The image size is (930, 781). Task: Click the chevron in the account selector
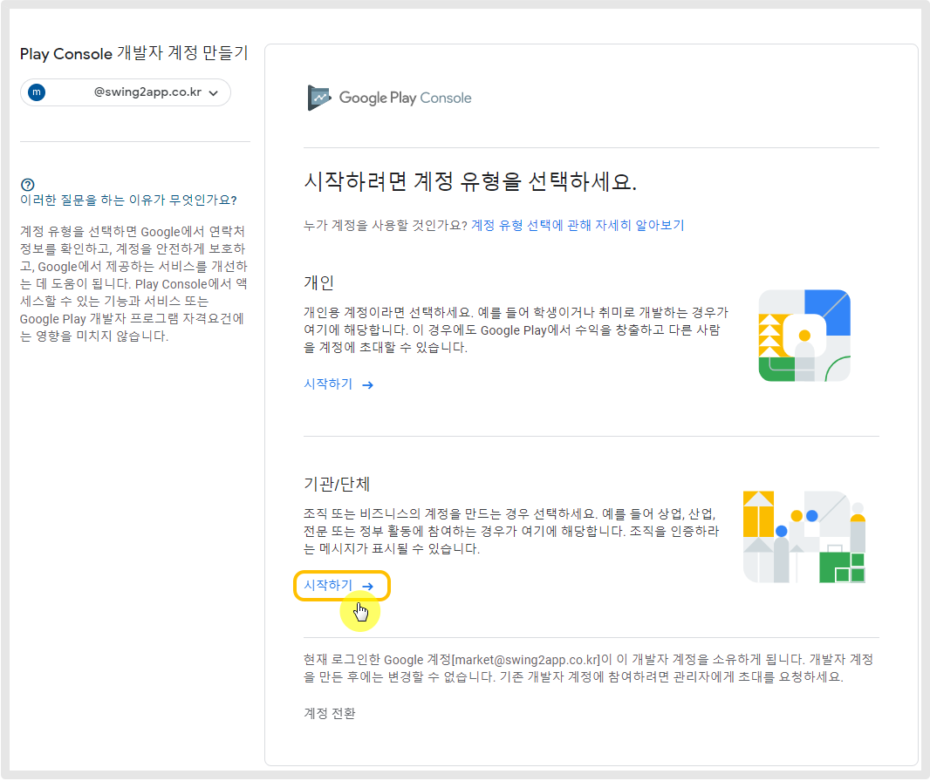click(x=214, y=93)
